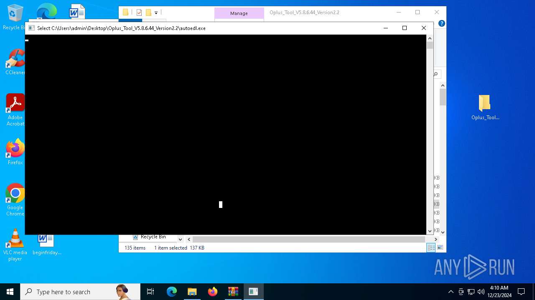Image resolution: width=535 pixels, height=300 pixels.
Task: Open File Explorer from the taskbar
Action: [x=192, y=292]
